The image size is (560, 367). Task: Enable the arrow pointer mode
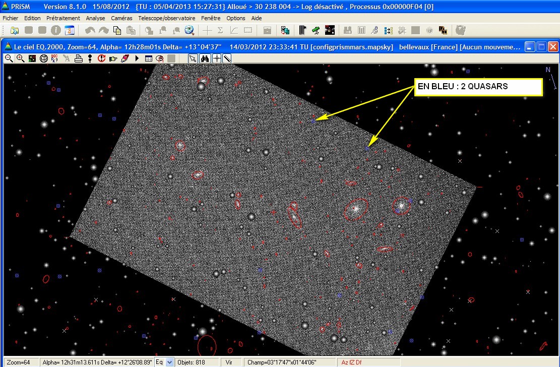(193, 58)
